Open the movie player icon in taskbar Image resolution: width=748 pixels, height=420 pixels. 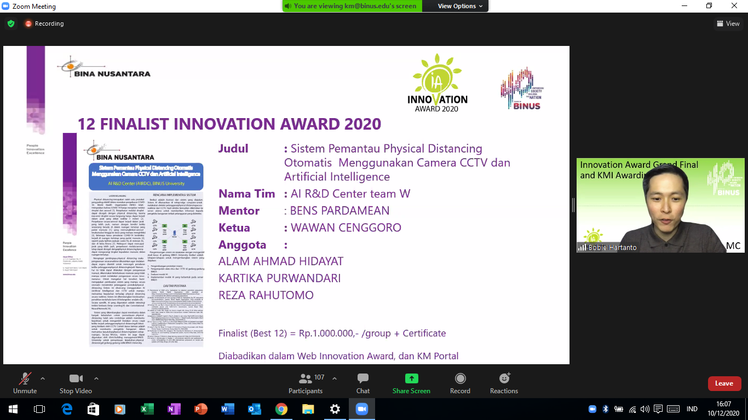(120, 409)
